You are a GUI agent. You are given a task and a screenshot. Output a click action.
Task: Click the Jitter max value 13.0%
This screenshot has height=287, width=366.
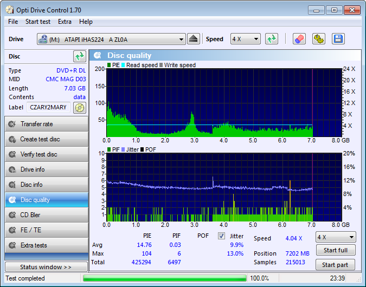(235, 253)
